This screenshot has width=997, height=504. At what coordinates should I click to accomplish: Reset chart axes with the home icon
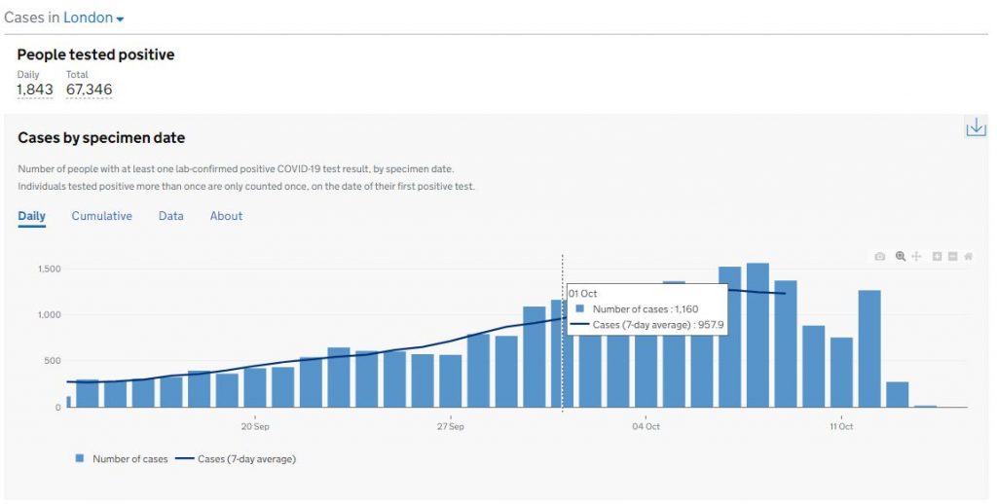pyautogui.click(x=969, y=257)
